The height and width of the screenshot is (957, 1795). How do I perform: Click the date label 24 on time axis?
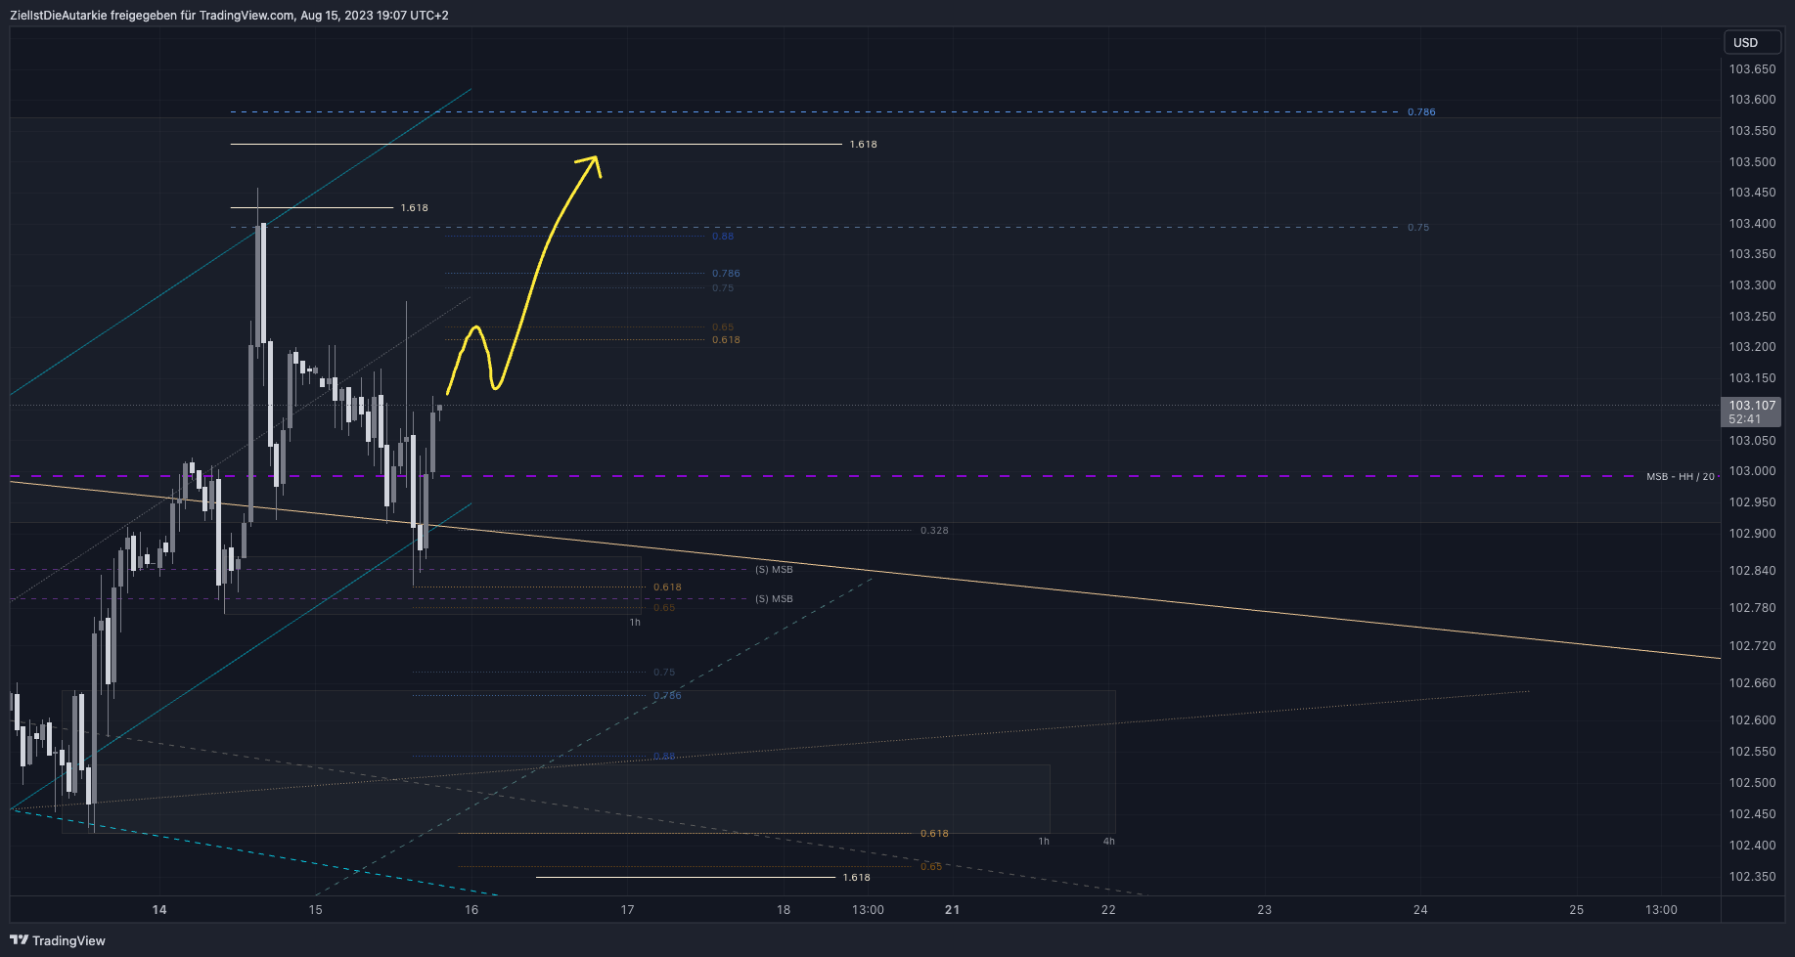1420,910
